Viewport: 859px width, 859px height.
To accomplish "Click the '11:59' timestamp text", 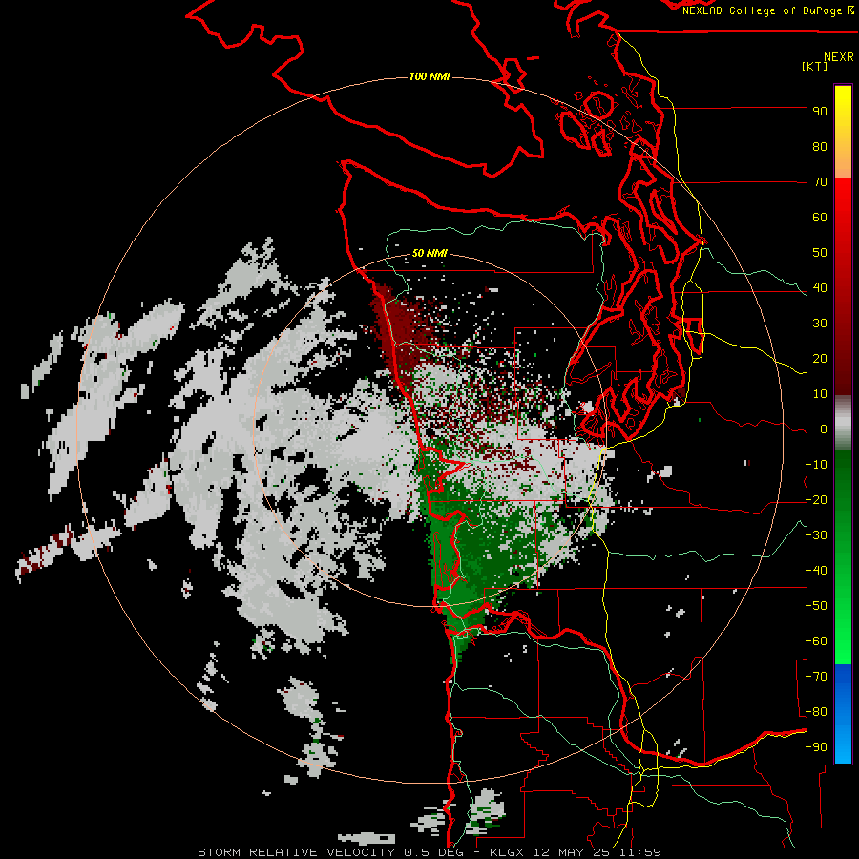I will pyautogui.click(x=639, y=852).
